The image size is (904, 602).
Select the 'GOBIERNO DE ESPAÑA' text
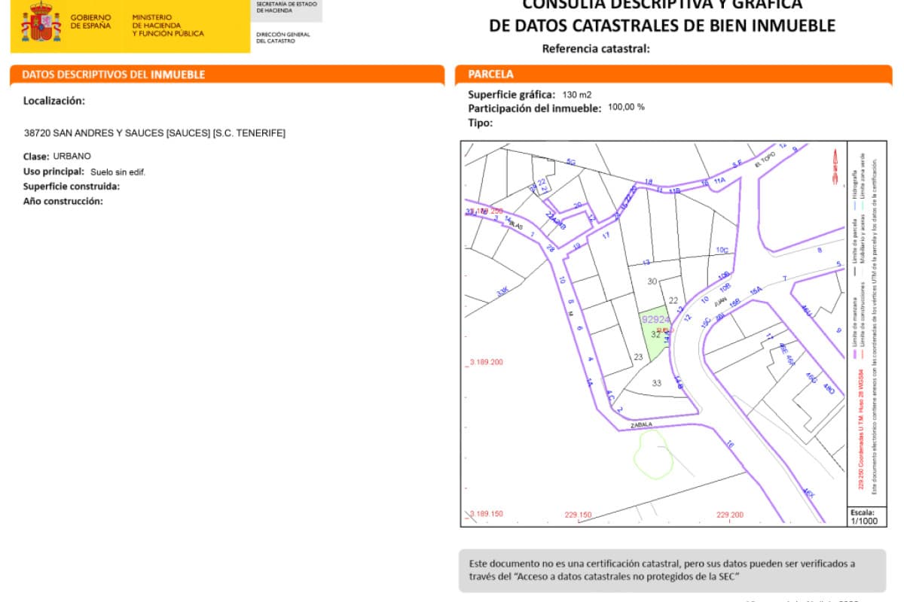[x=90, y=21]
